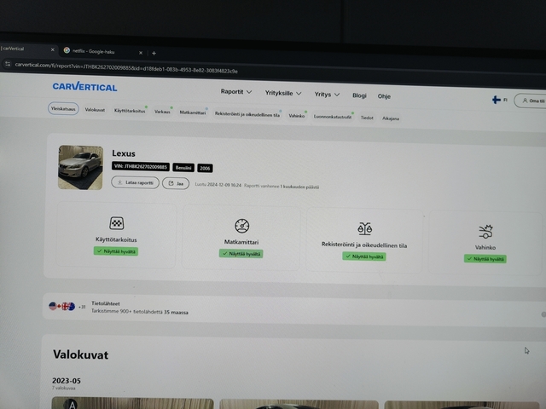Screen dimensions: 546x409
Task: Open a new browser tab
Action: pyautogui.click(x=154, y=53)
